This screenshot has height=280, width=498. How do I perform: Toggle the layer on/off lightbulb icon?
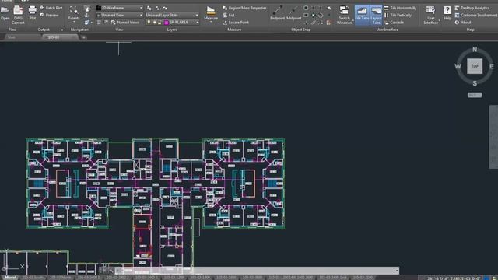coord(149,23)
